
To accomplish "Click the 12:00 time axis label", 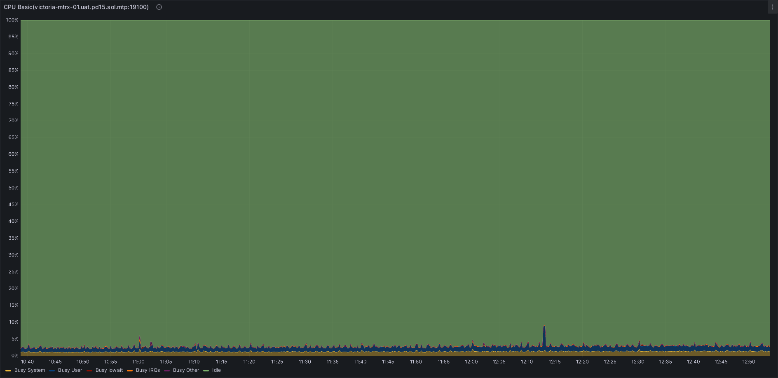I will 471,362.
